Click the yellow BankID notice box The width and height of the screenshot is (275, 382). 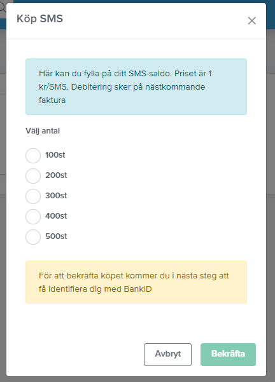[x=136, y=282]
